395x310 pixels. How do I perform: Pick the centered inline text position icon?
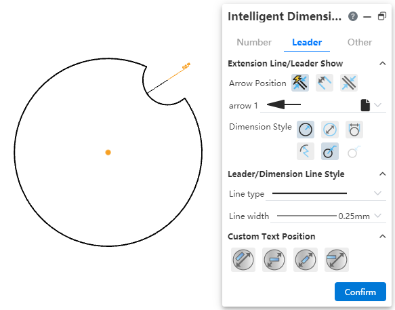pyautogui.click(x=306, y=260)
